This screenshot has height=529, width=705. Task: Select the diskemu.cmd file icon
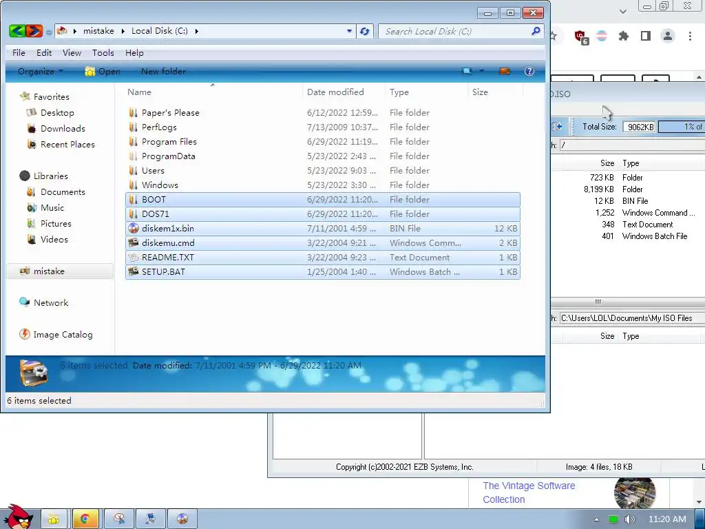(x=133, y=243)
